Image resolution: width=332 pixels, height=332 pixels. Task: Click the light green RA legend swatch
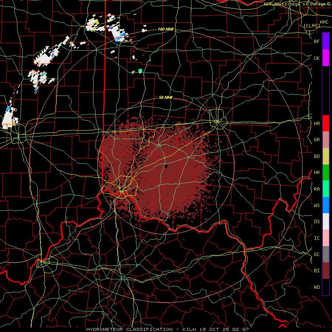(326, 189)
